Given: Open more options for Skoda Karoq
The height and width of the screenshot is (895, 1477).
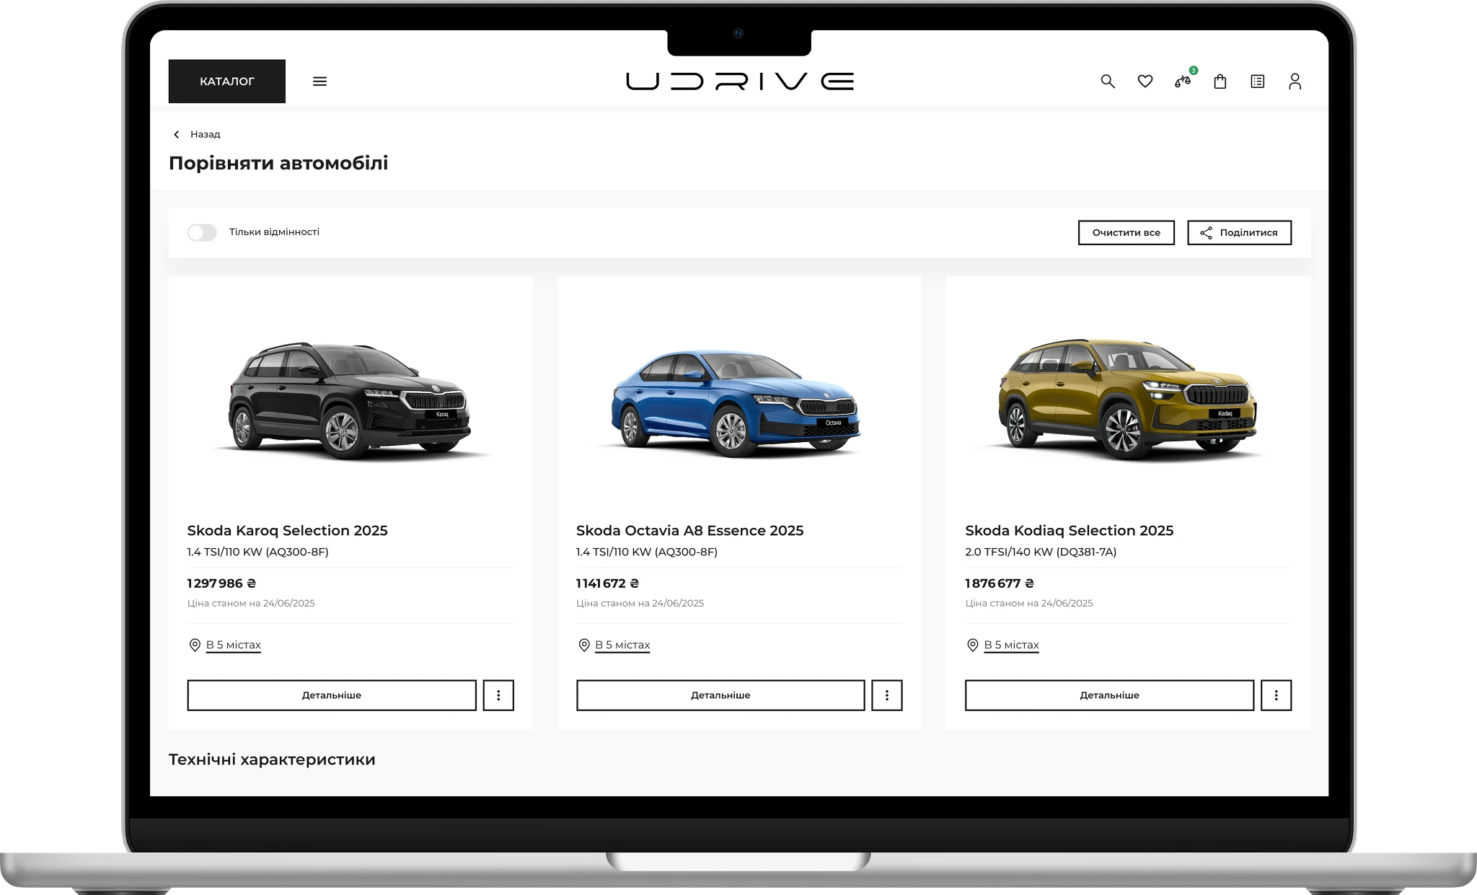Looking at the screenshot, I should [x=498, y=695].
